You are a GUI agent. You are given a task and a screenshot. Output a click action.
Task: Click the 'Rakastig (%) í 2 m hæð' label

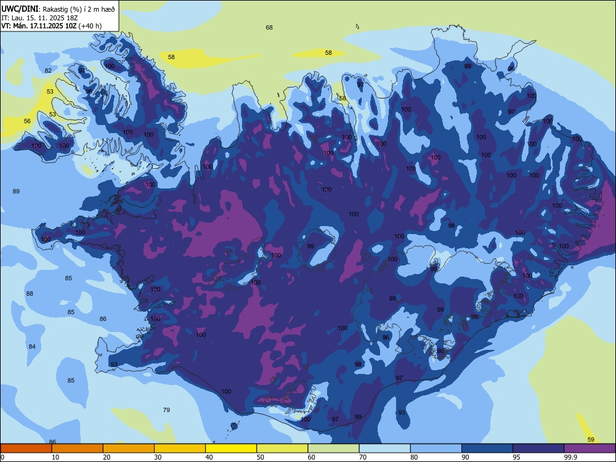point(79,9)
